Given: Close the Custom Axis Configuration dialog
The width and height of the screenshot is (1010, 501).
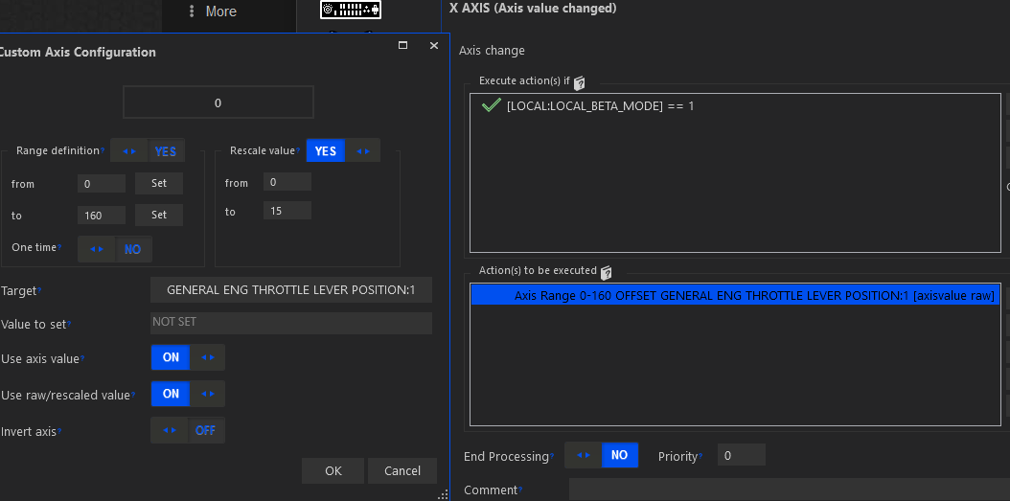Looking at the screenshot, I should coord(434,45).
